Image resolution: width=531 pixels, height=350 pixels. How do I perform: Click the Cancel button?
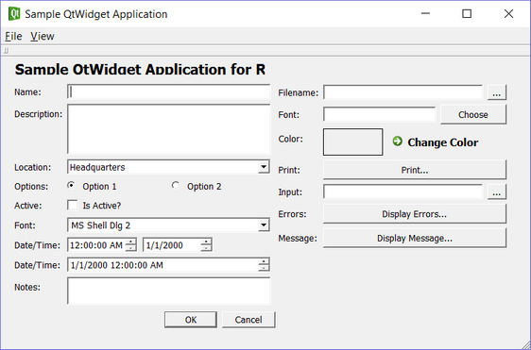[x=248, y=320]
